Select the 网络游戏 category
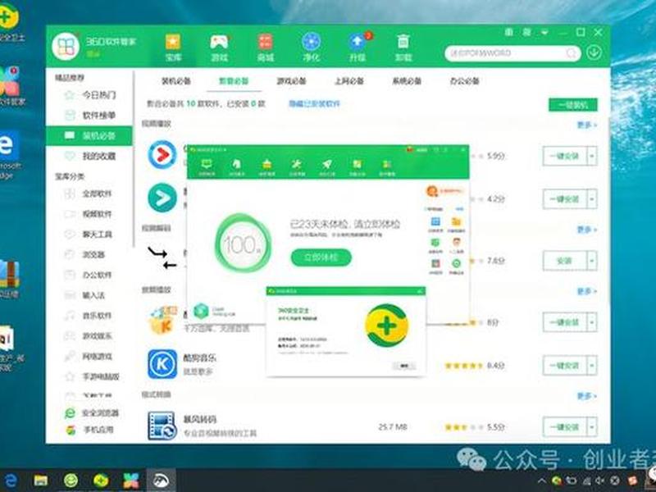 tap(88, 357)
